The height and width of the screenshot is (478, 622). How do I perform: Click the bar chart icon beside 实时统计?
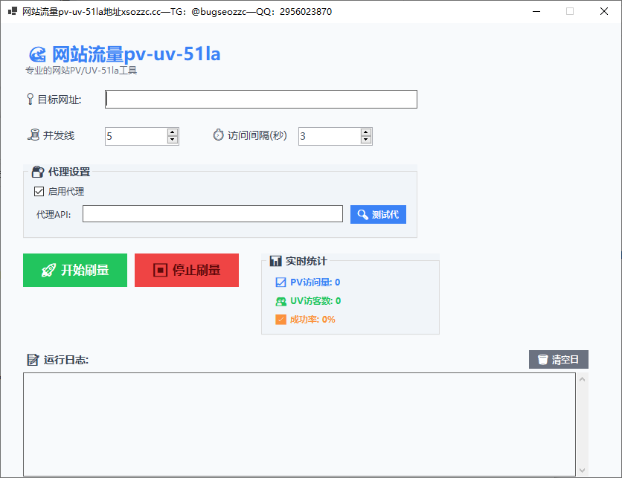275,261
